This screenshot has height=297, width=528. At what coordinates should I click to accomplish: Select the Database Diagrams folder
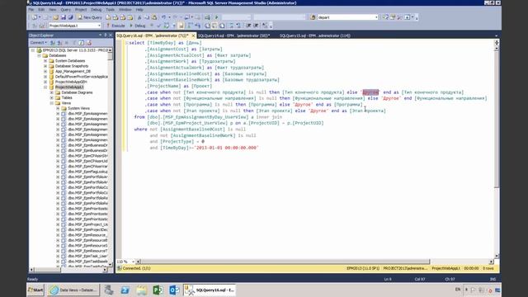(x=77, y=92)
